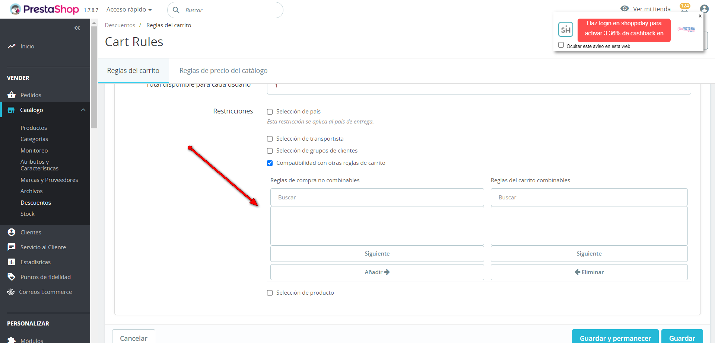Click the Añadir button
Viewport: 715px width, 343px height.
[x=377, y=272]
